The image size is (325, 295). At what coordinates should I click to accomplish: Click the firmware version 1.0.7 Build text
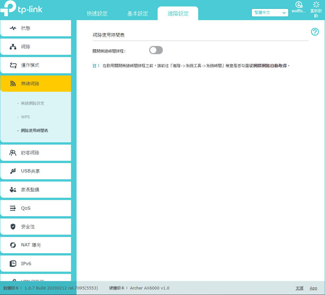pyautogui.click(x=61, y=288)
